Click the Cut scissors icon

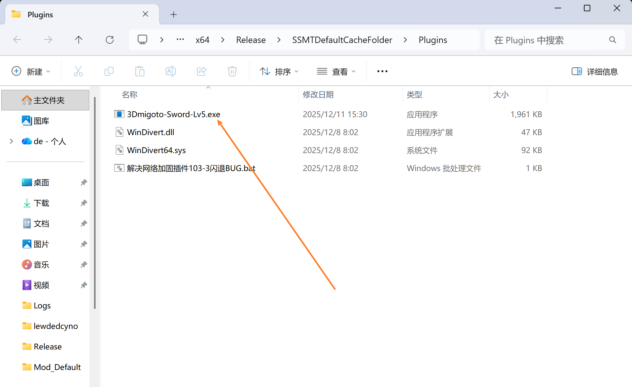coord(78,71)
